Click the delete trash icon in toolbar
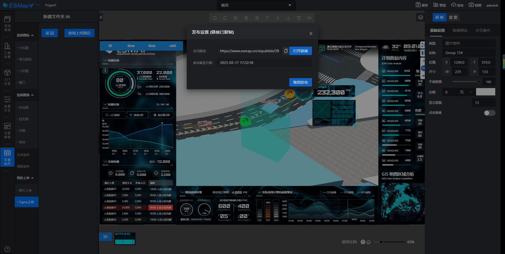The image size is (505, 254). pyautogui.click(x=299, y=18)
